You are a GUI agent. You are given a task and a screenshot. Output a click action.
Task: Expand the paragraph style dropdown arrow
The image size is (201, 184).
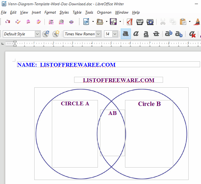click(x=38, y=34)
